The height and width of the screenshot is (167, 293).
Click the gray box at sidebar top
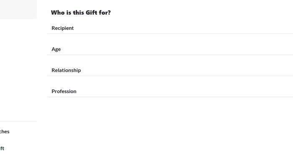point(18,9)
